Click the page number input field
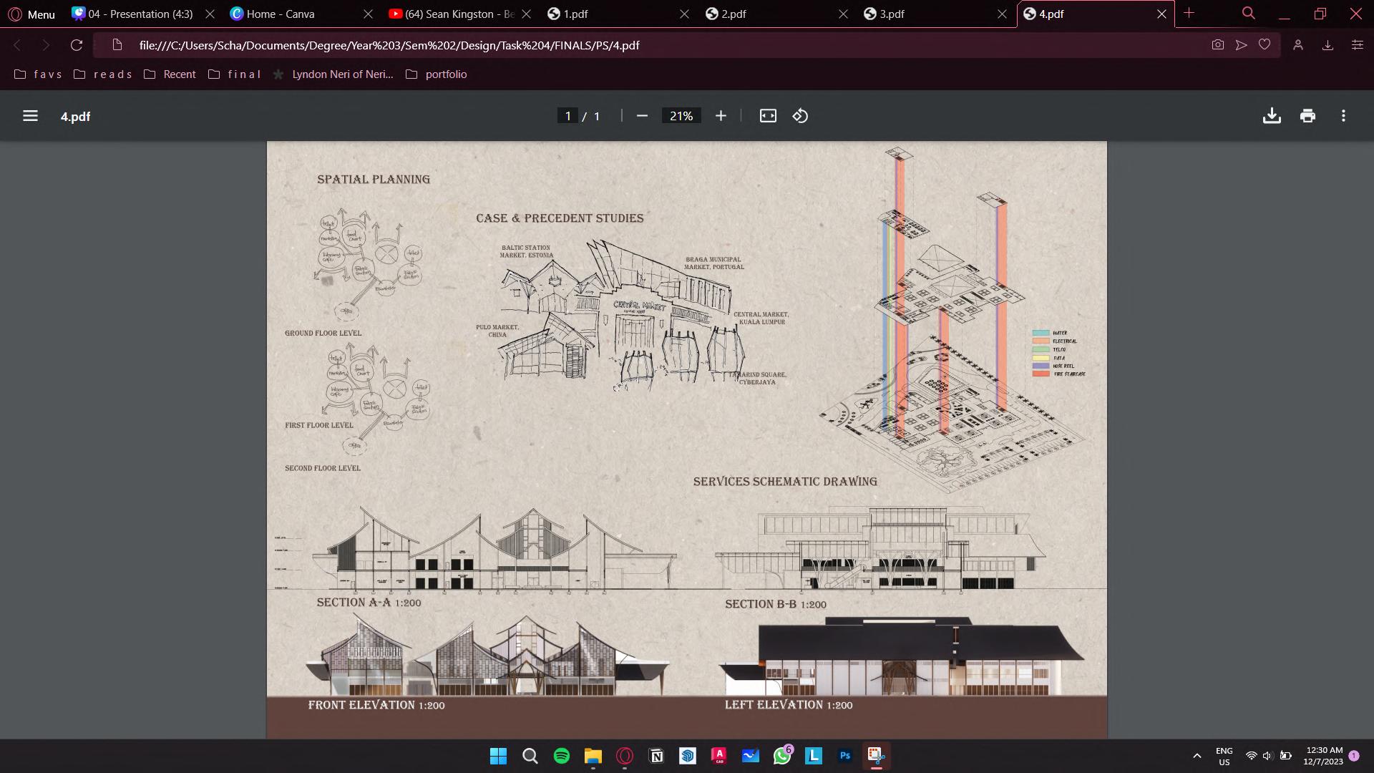The width and height of the screenshot is (1374, 773). click(x=567, y=116)
